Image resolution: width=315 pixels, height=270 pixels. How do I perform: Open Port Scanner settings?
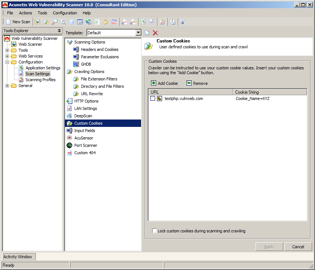point(86,145)
